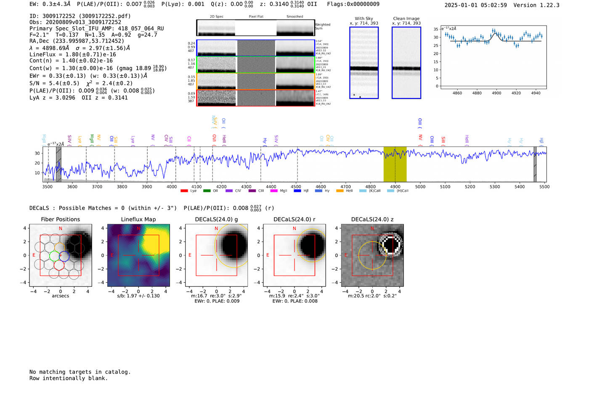
Task: Open the With Sky image cutout
Action: pyautogui.click(x=364, y=63)
